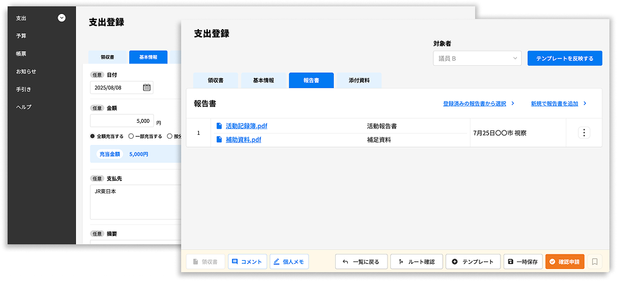Click the 一時保存 button
Viewport: 617px width, 281px height.
pos(523,262)
